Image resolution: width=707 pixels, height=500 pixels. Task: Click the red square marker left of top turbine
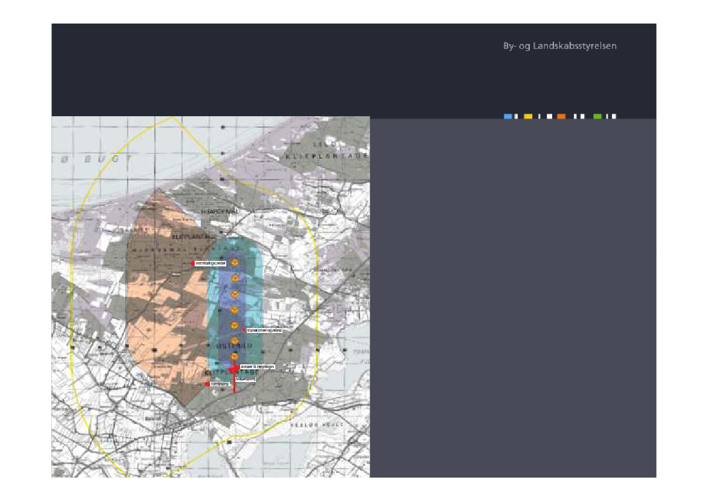(193, 263)
